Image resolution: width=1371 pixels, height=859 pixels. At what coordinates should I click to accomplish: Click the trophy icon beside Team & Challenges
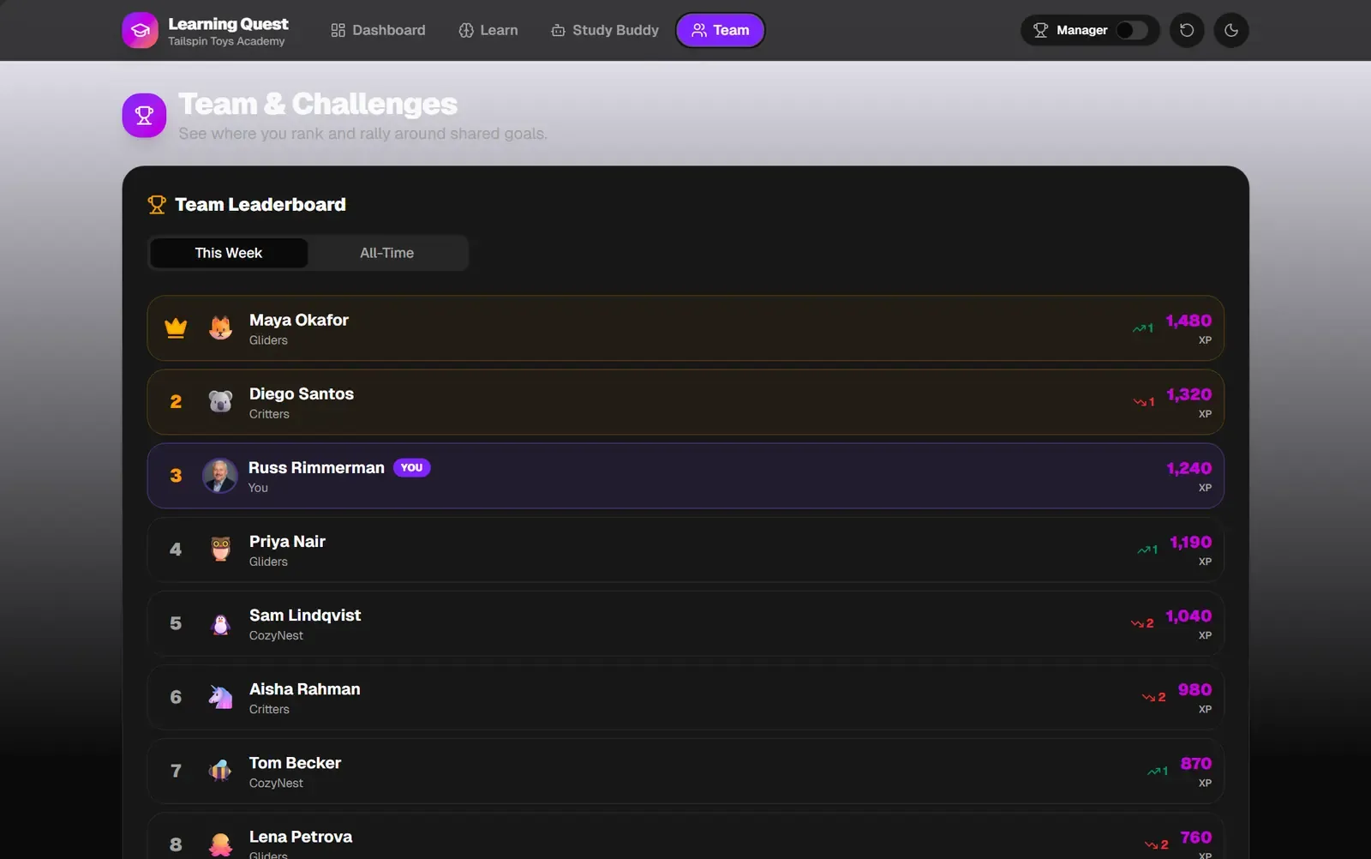[144, 115]
